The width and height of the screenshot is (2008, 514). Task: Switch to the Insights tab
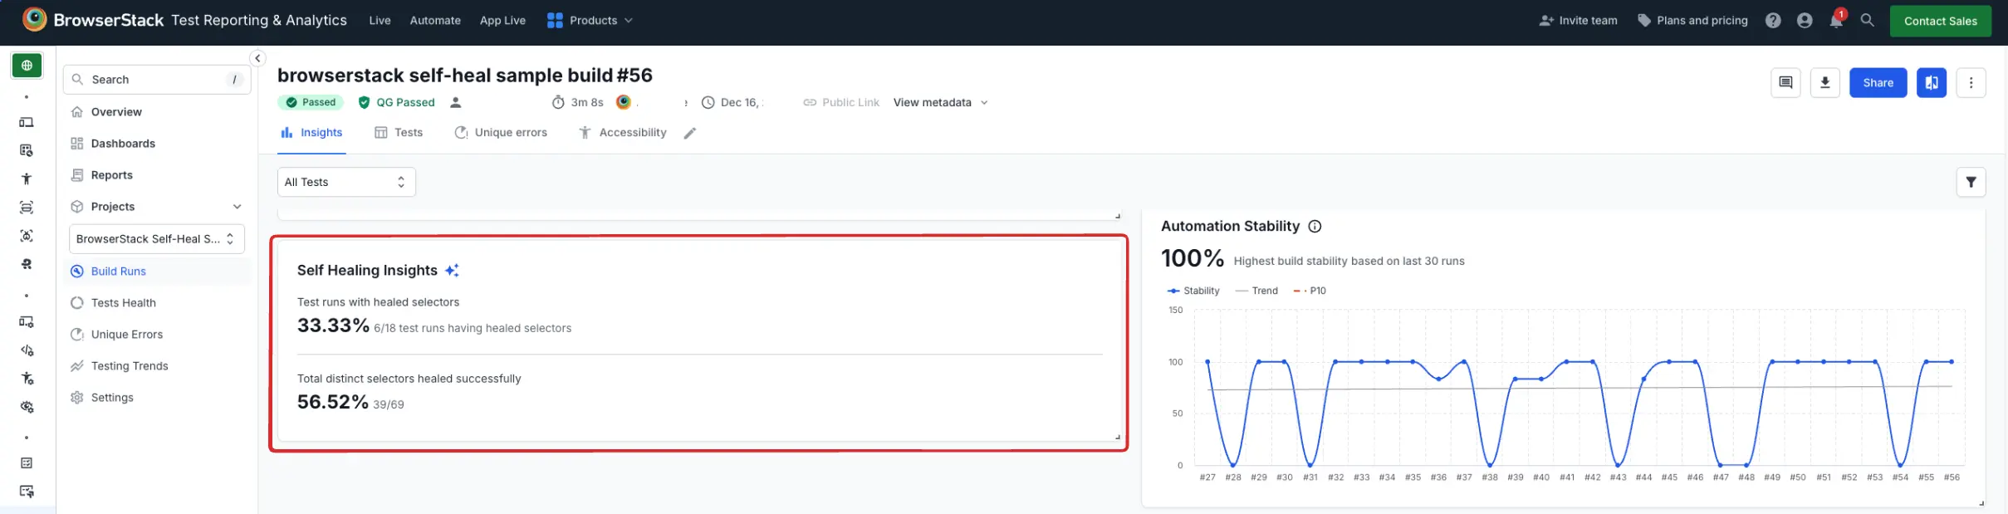(x=311, y=132)
